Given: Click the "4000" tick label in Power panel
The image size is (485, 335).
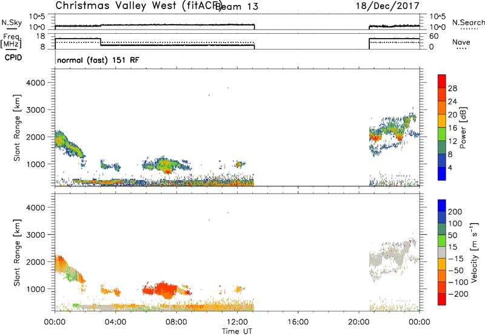Looking at the screenshot, I should coord(36,83).
